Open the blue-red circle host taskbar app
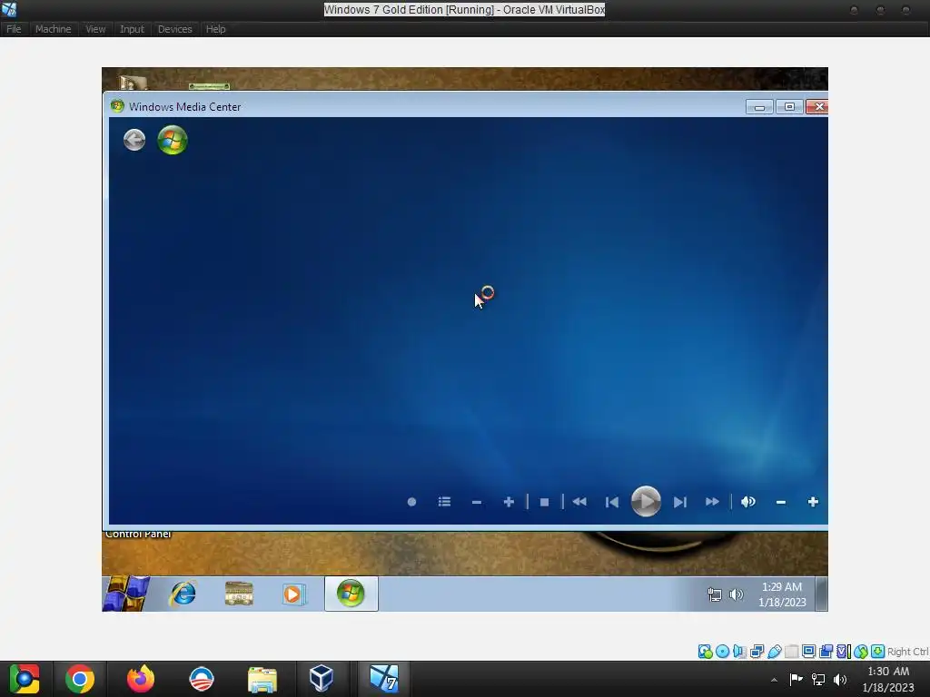The image size is (930, 697). (202, 679)
